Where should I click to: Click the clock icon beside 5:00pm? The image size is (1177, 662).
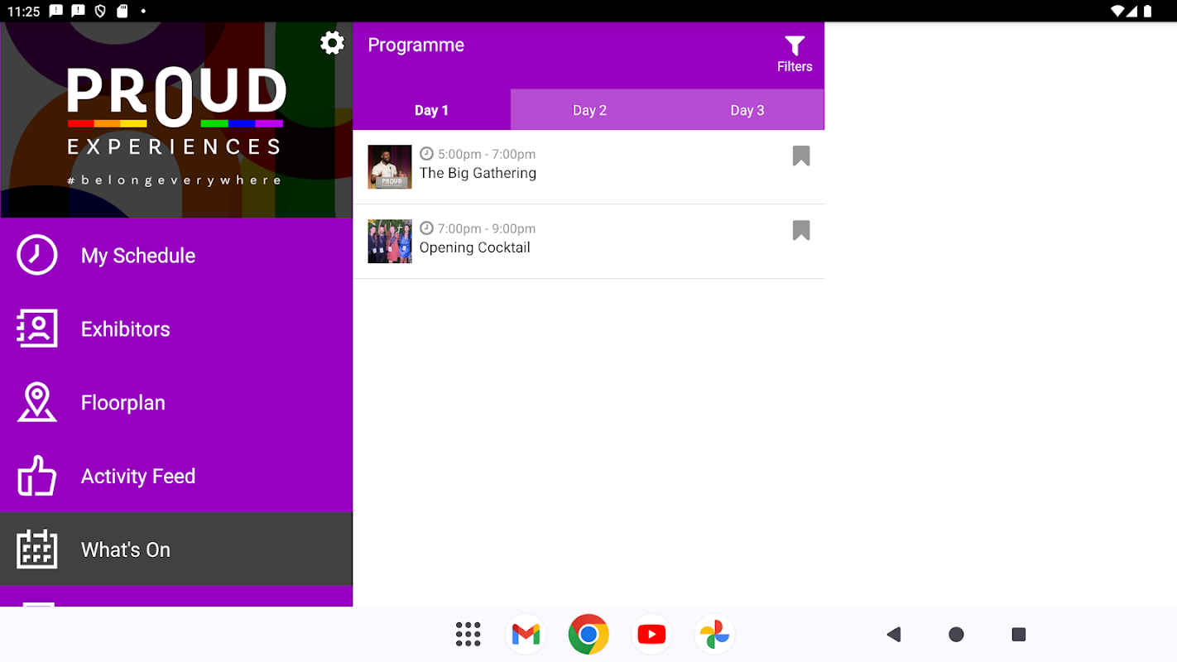point(426,154)
